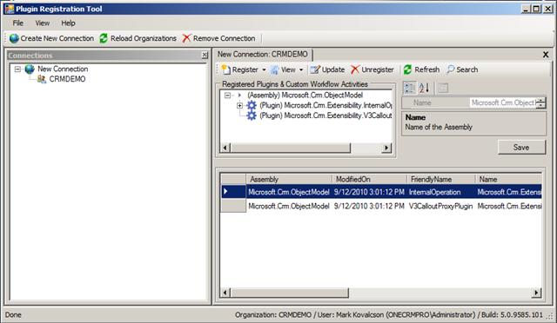The width and height of the screenshot is (557, 323).
Task: Sort property grid alphabetically
Action: (424, 88)
